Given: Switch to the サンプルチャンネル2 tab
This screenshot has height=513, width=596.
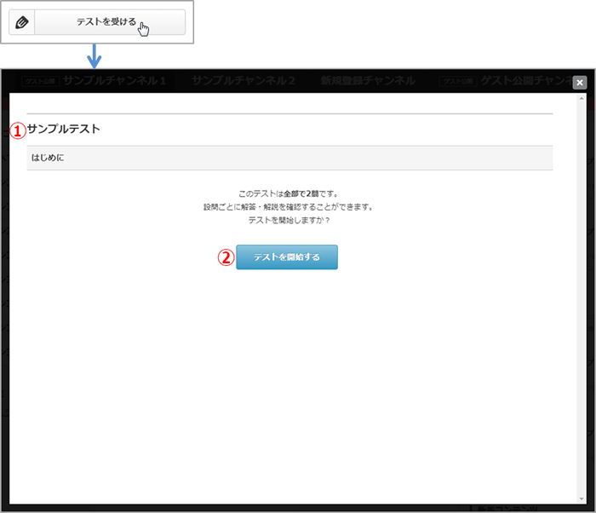Looking at the screenshot, I should (244, 81).
